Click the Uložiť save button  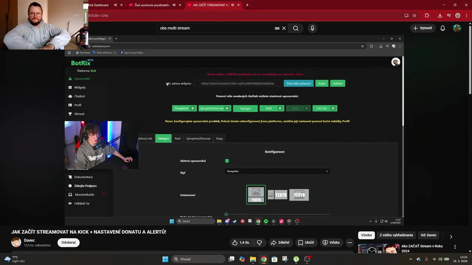[306, 243]
